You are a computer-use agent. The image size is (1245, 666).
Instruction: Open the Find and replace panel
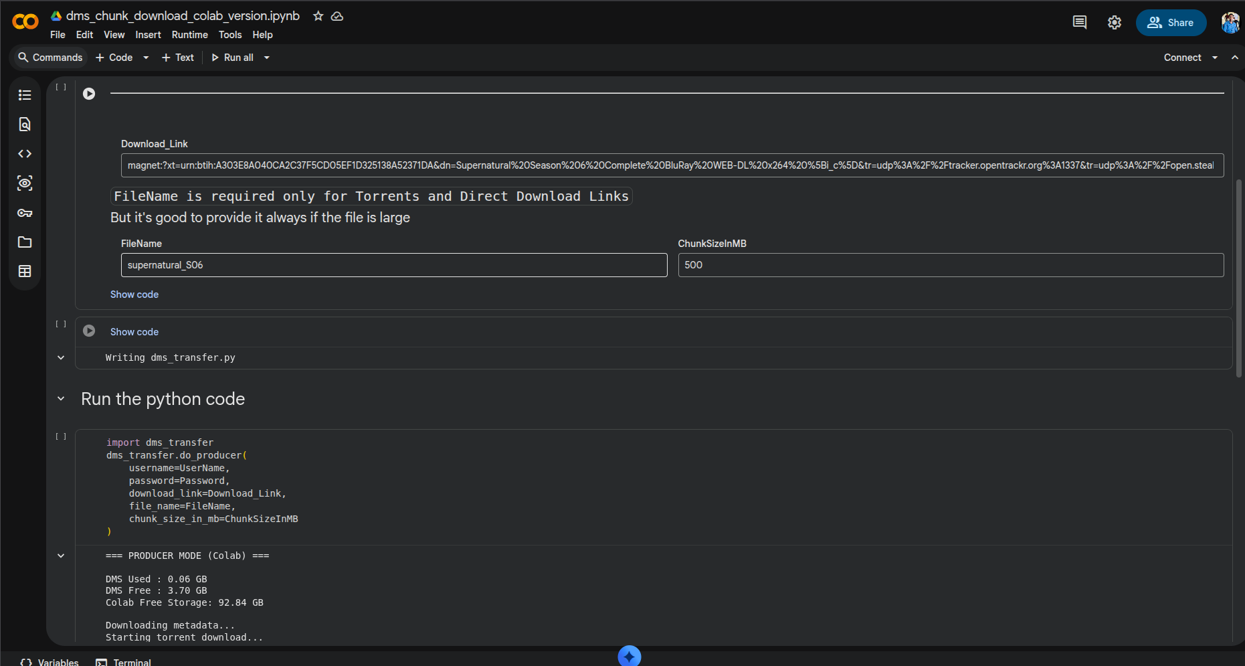click(25, 124)
